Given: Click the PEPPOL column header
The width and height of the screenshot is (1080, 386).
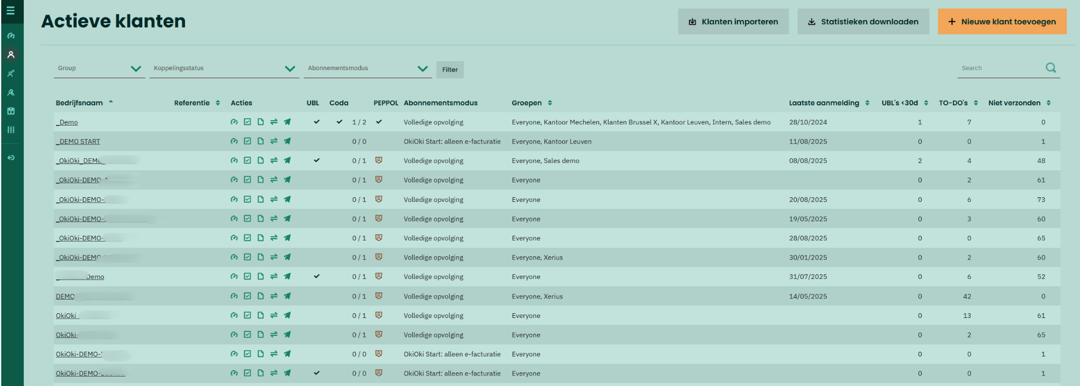Looking at the screenshot, I should point(386,103).
